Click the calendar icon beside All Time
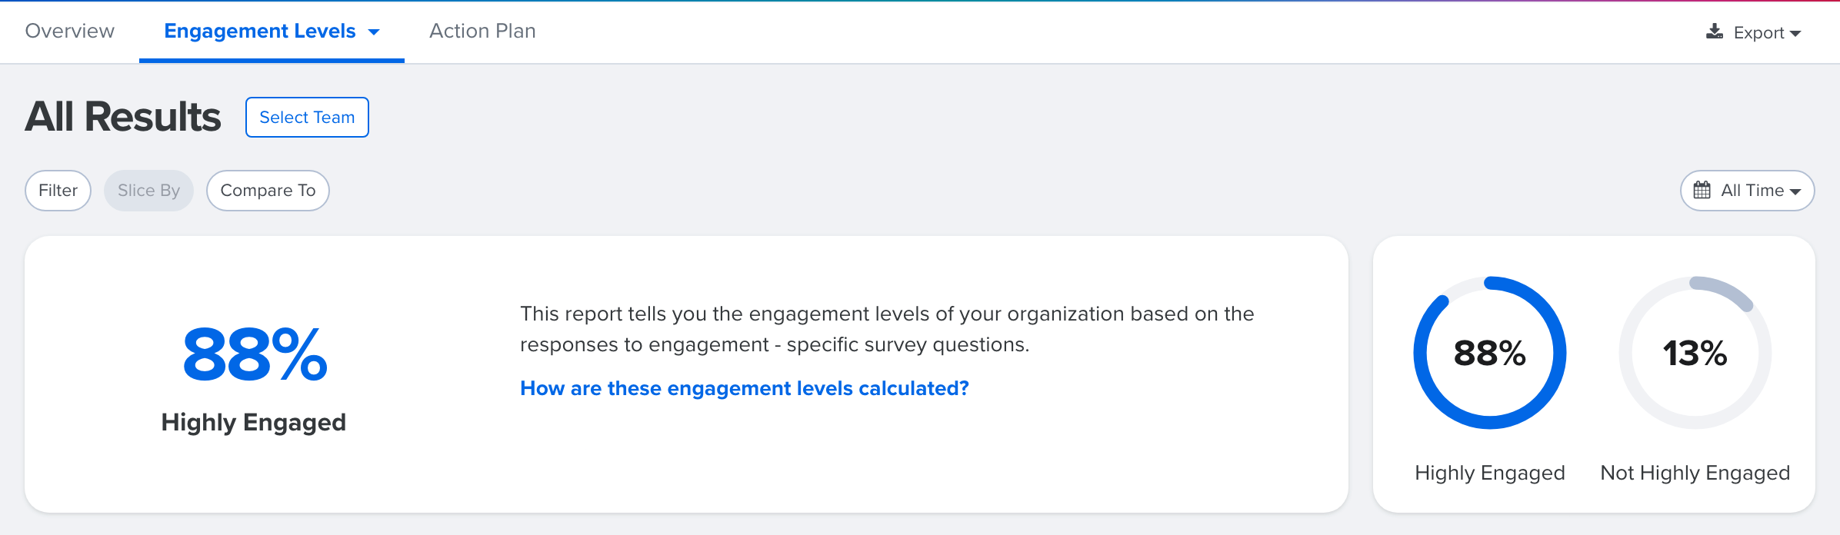This screenshot has width=1840, height=535. pos(1702,190)
